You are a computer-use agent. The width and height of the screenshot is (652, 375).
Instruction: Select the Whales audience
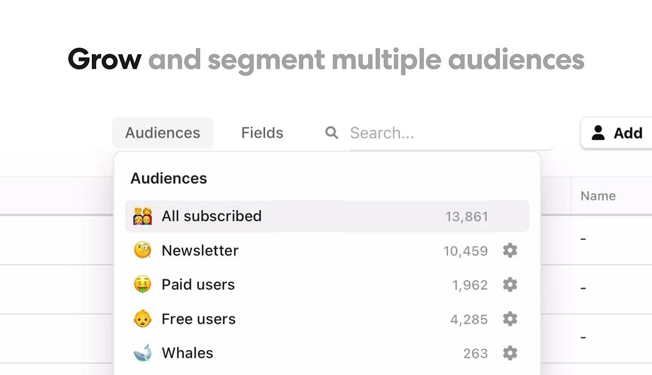click(327, 353)
